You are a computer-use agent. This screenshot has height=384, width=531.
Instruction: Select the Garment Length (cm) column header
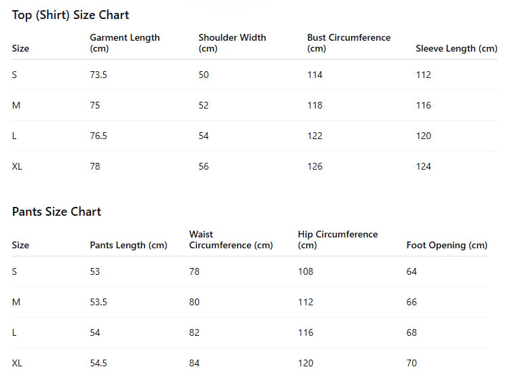pos(125,43)
